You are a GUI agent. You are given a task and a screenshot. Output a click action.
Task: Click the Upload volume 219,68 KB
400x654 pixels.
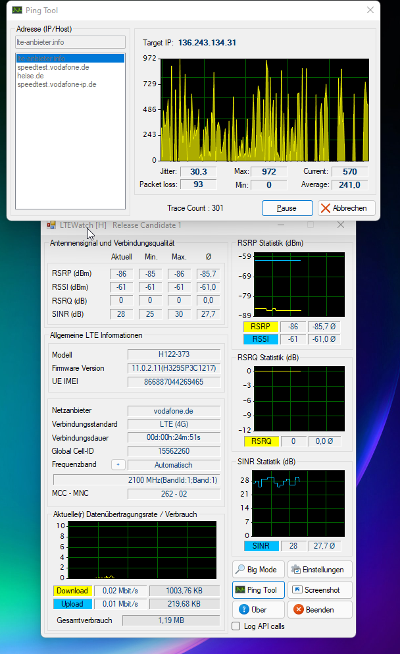coord(184,604)
